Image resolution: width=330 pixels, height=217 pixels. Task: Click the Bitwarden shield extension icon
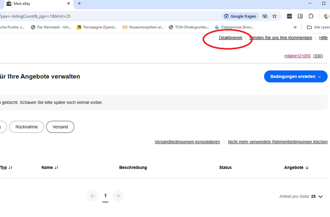point(300,16)
